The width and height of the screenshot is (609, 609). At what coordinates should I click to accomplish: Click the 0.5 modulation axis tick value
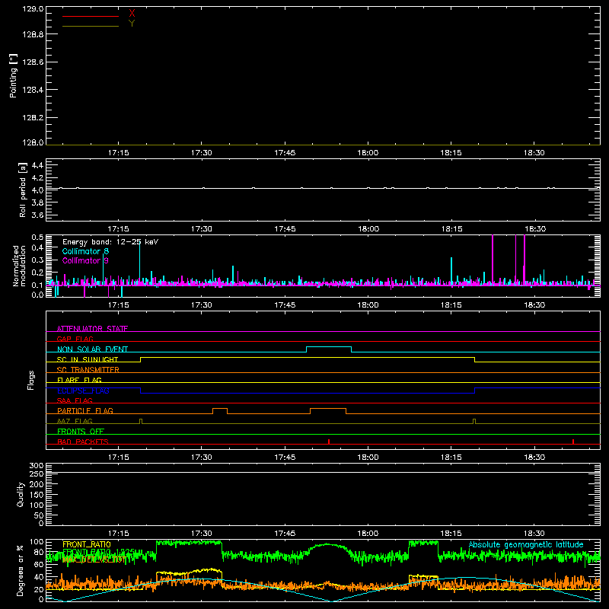click(37, 238)
